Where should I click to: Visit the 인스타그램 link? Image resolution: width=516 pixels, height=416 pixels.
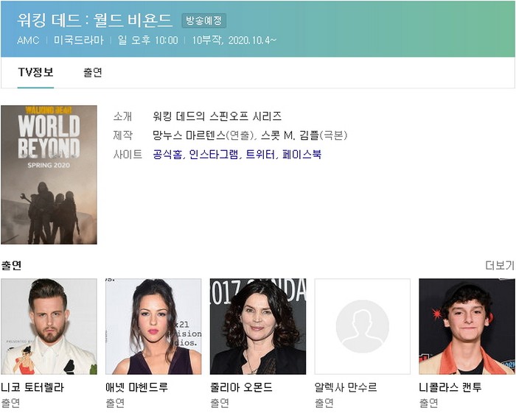pos(214,155)
